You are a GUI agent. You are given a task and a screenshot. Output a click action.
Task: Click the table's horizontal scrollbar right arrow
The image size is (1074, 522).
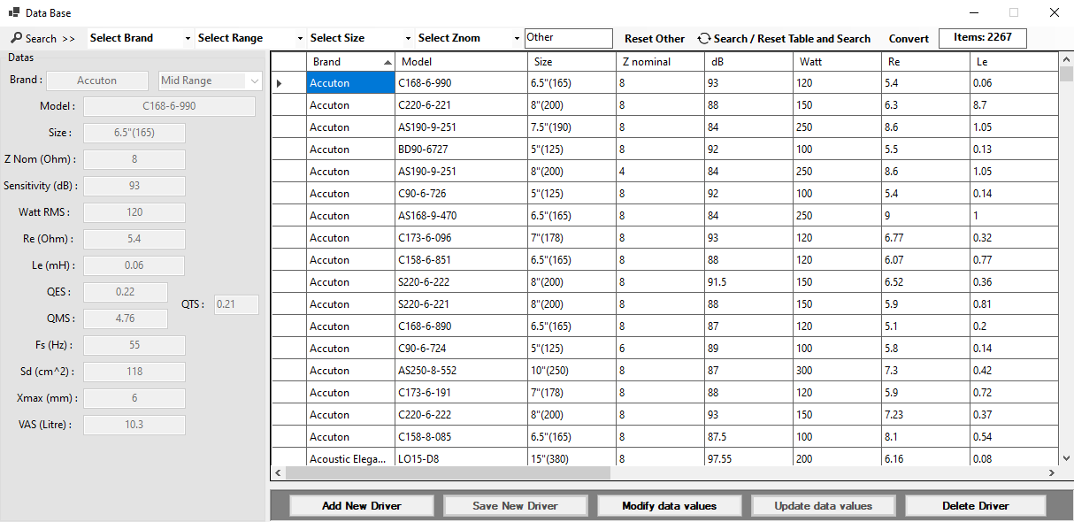click(x=1051, y=473)
